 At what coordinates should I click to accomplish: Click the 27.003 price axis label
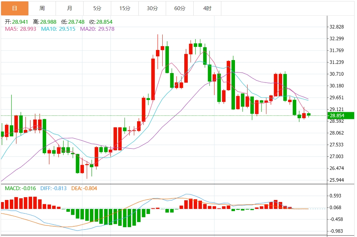(x=337, y=156)
